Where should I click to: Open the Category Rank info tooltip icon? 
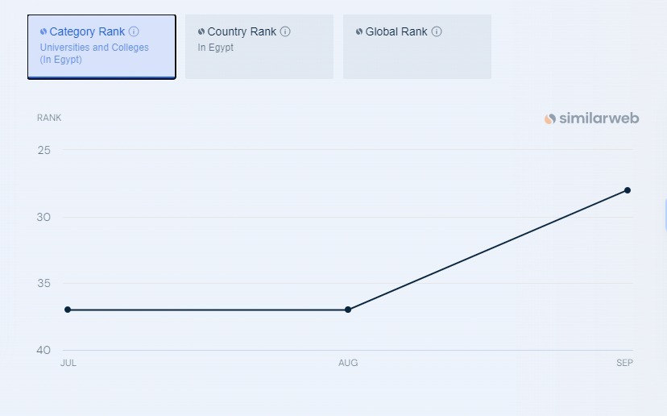click(x=134, y=31)
